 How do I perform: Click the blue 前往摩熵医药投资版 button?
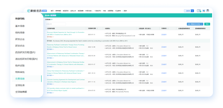tap(195, 24)
